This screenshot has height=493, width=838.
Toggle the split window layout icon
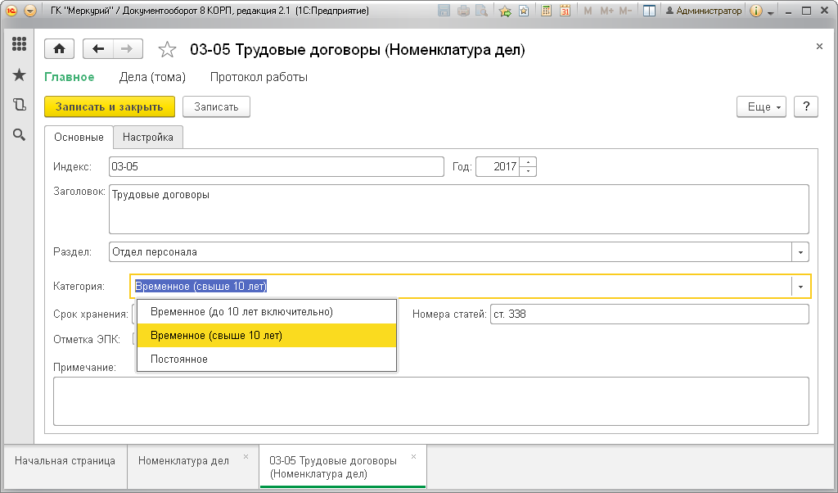[x=649, y=11]
